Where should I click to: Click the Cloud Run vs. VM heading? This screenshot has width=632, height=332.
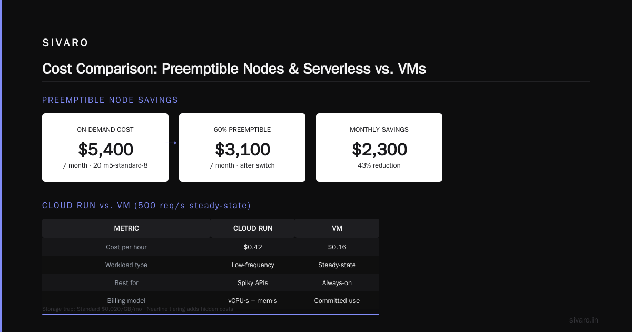point(146,206)
